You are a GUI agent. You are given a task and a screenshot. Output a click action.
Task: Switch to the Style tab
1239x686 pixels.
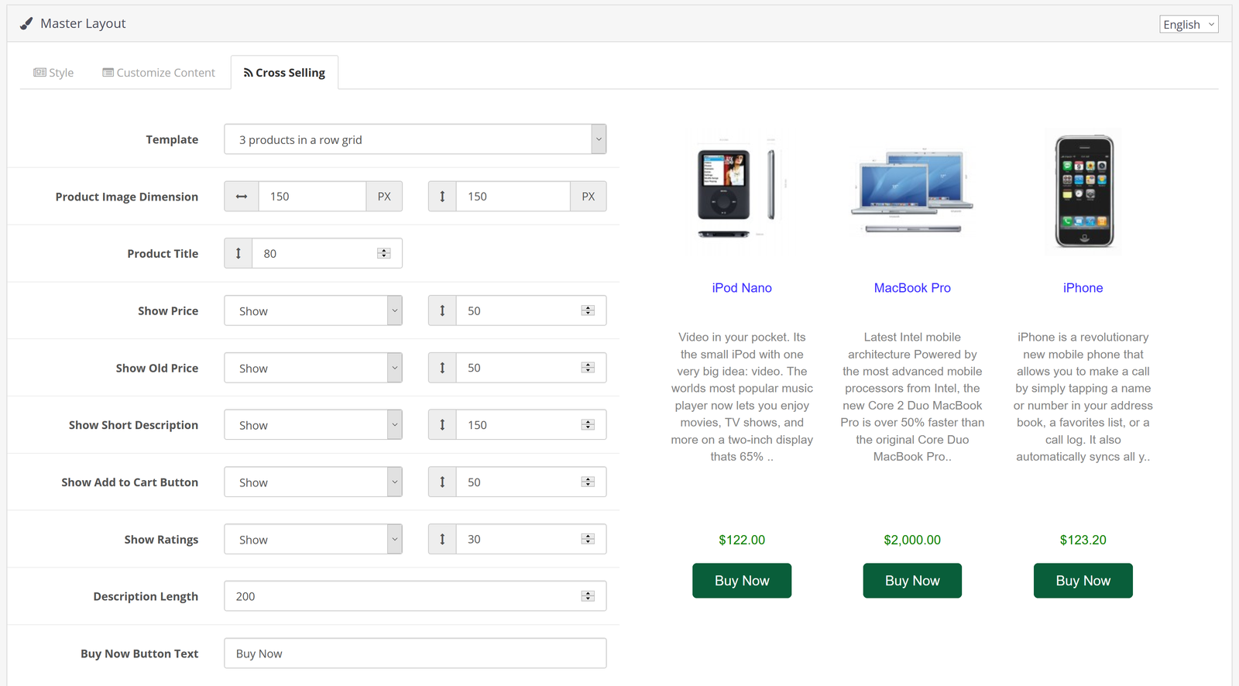(x=53, y=73)
